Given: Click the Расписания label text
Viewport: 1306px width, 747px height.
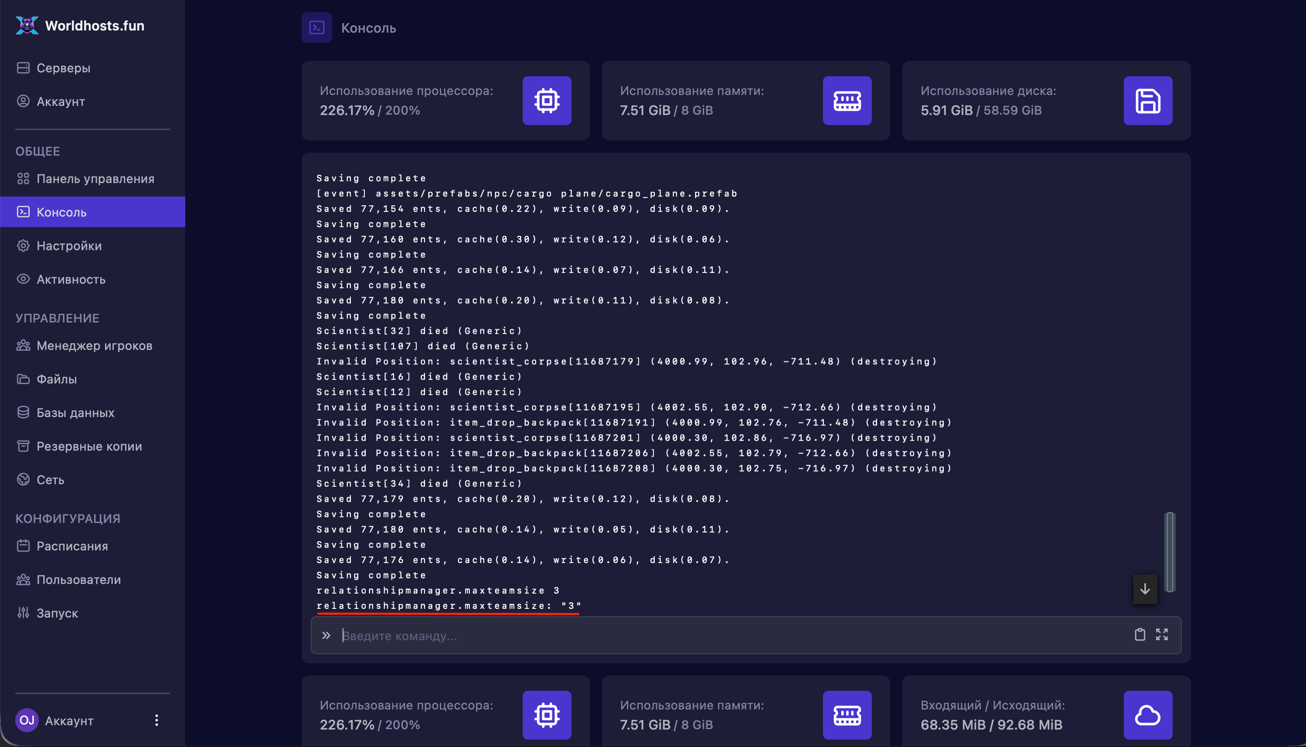Looking at the screenshot, I should coord(72,546).
